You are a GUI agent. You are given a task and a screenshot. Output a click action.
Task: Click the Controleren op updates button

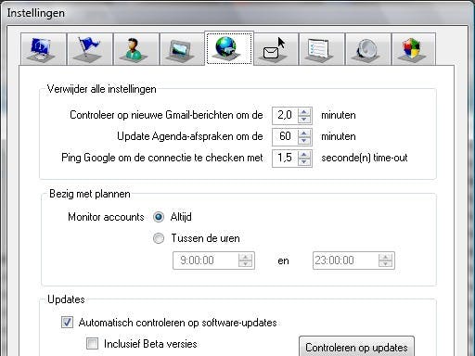(x=356, y=347)
